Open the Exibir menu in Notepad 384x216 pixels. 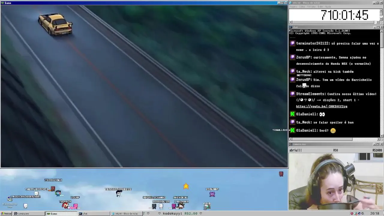320,7
